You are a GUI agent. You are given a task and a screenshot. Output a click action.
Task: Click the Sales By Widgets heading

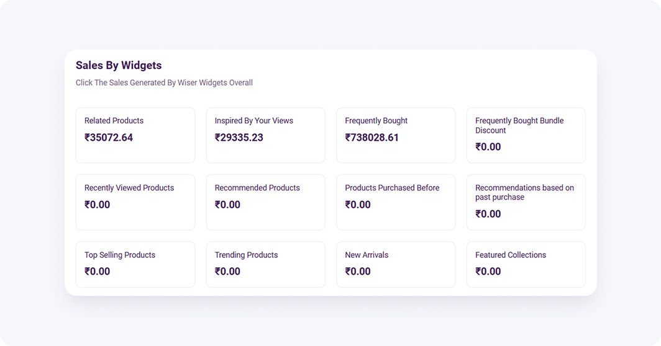[x=119, y=65]
